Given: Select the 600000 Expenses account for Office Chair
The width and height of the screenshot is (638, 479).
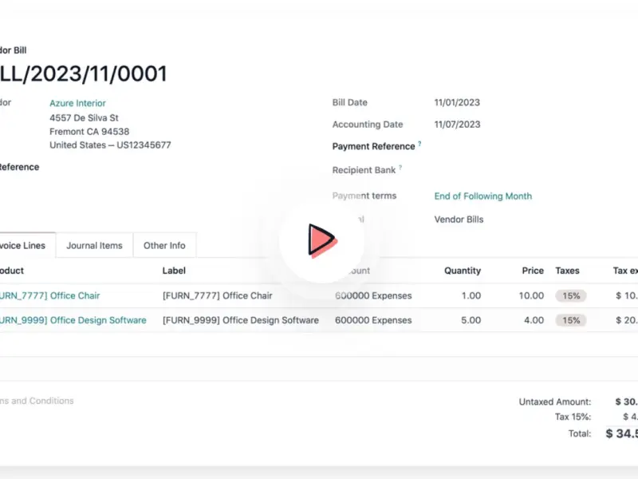Looking at the screenshot, I should tap(373, 295).
